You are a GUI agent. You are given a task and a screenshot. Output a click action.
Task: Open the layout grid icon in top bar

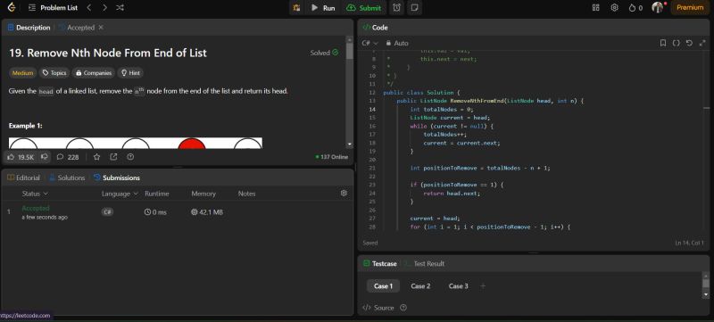tap(595, 8)
